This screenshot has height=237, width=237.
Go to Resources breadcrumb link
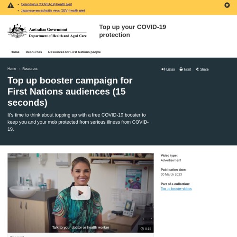click(30, 69)
